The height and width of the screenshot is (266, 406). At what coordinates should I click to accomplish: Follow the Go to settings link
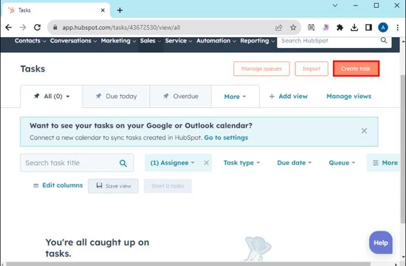click(226, 138)
